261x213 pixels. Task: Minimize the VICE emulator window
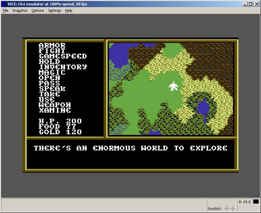click(x=244, y=4)
